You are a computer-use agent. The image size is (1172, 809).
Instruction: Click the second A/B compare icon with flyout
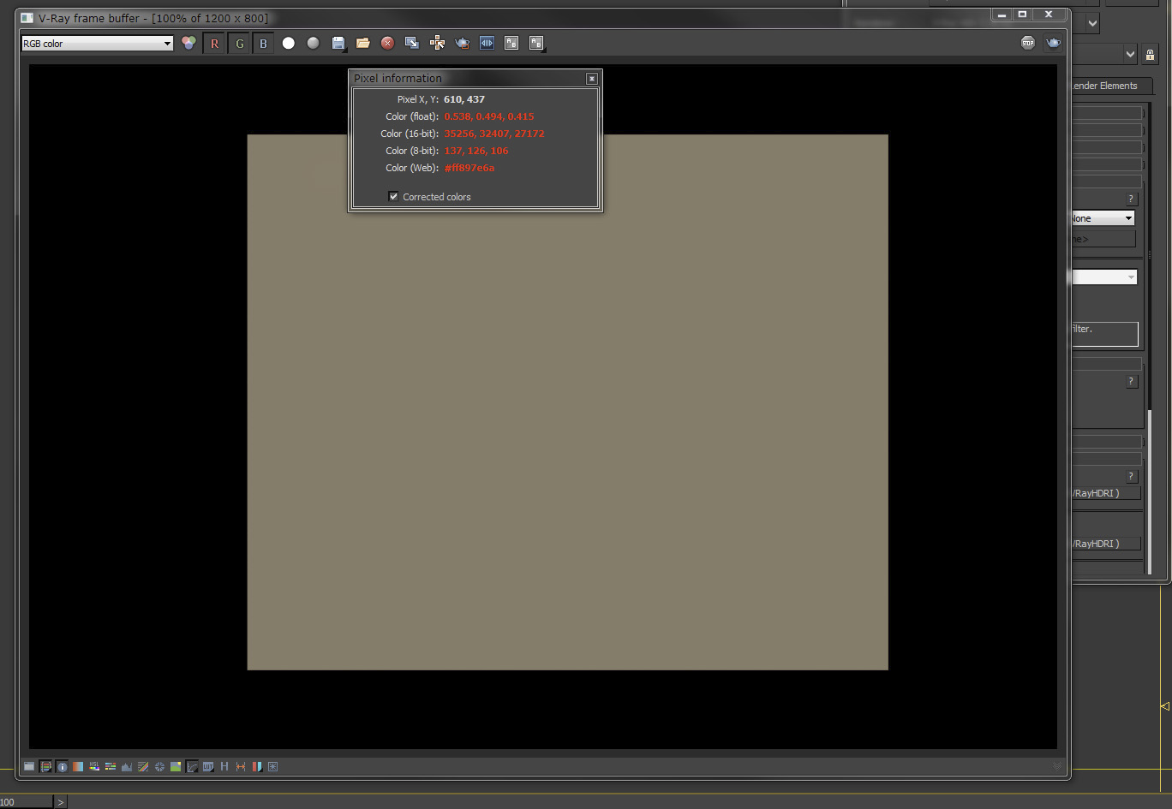point(536,43)
